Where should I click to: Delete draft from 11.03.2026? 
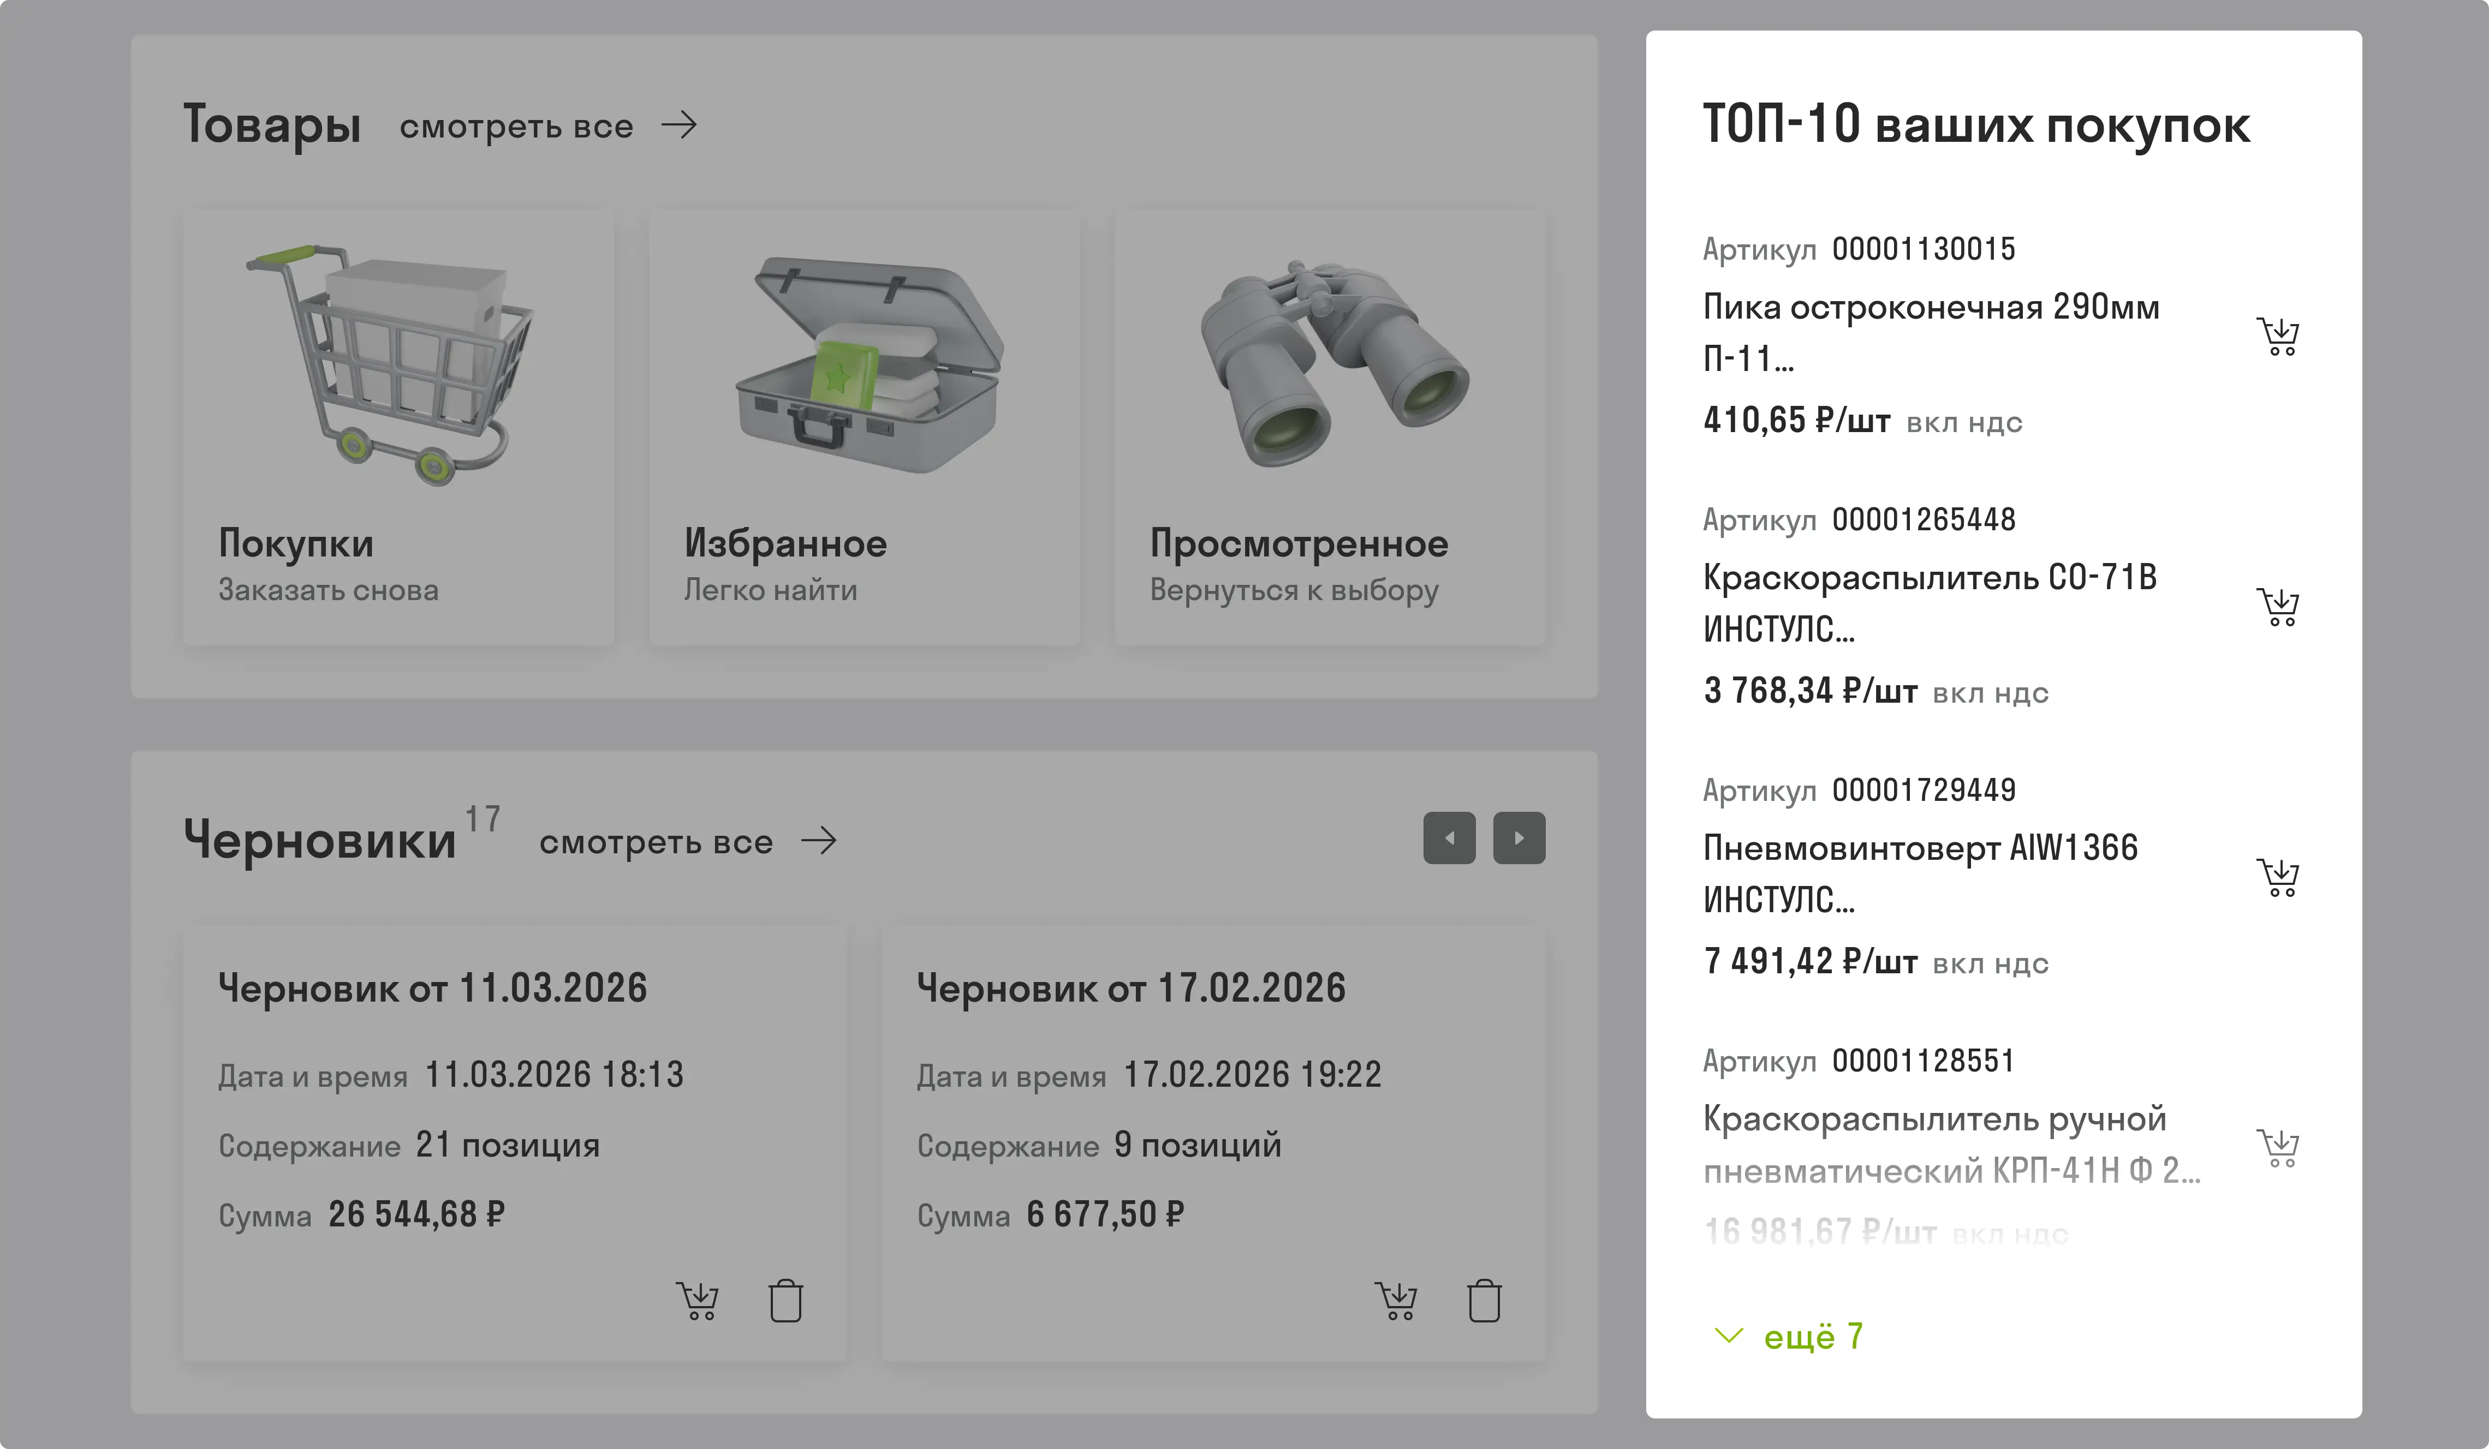click(786, 1301)
